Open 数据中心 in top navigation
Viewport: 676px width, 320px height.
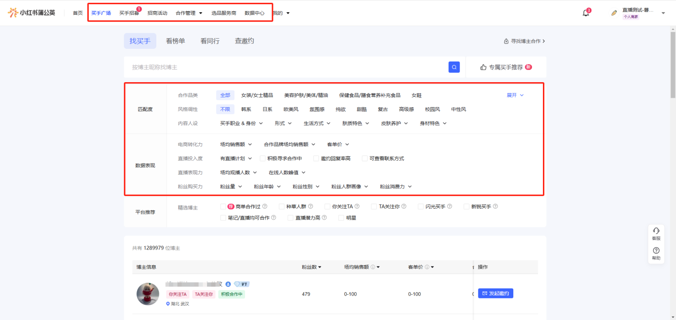[x=254, y=13]
